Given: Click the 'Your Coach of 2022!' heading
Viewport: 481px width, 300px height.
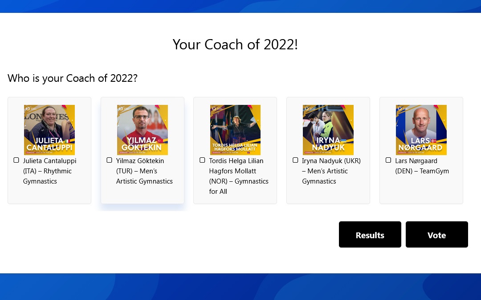Looking at the screenshot, I should 235,44.
